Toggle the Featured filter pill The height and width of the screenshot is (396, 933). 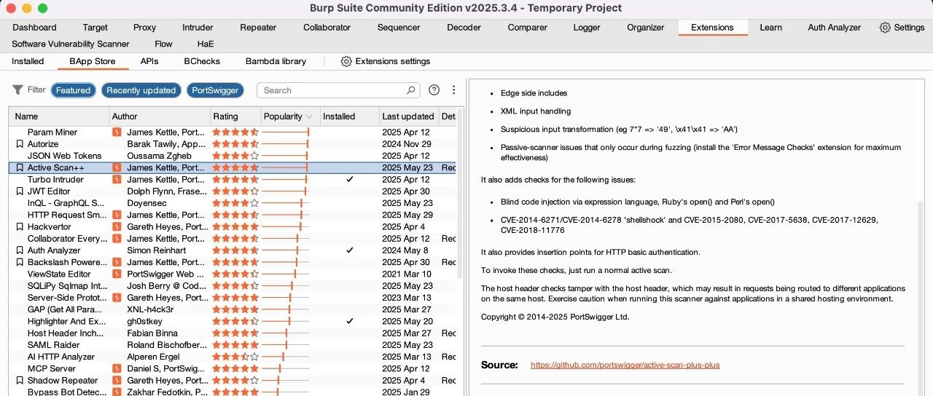click(x=73, y=90)
